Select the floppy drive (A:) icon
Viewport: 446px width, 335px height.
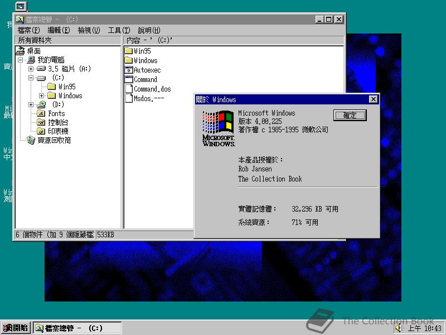[41, 69]
